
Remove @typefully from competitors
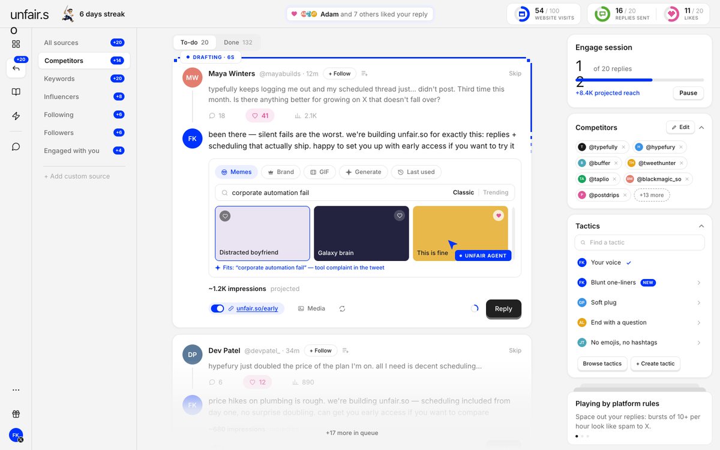tap(623, 147)
